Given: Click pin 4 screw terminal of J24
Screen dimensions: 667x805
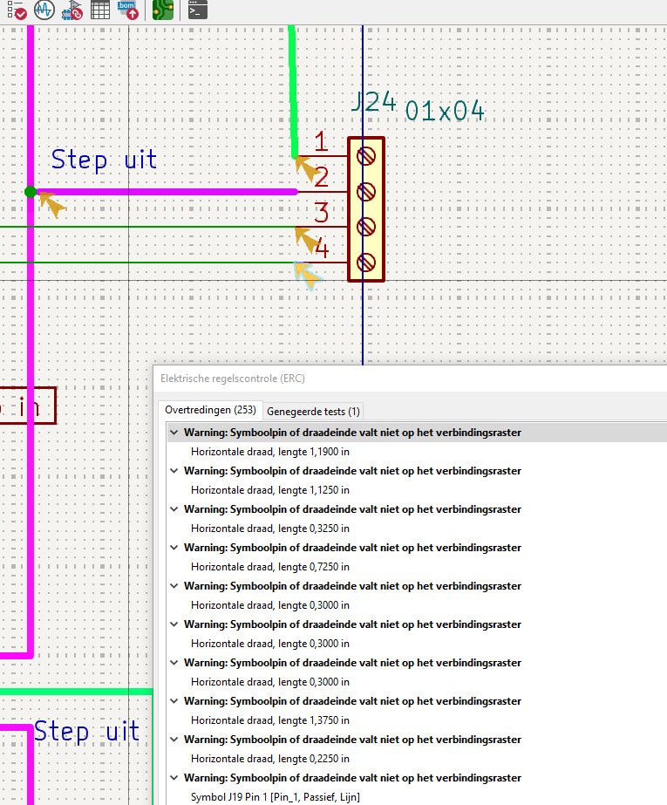Looking at the screenshot, I should pyautogui.click(x=366, y=263).
